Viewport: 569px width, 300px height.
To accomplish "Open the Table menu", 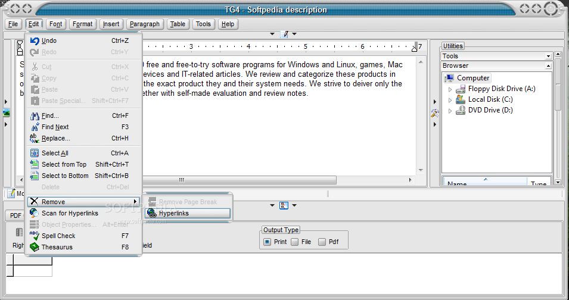I will [x=178, y=24].
